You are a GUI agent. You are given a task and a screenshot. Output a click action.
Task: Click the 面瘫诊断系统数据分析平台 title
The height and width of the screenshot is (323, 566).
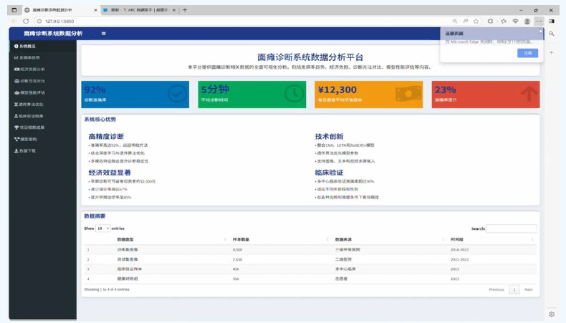pos(310,57)
